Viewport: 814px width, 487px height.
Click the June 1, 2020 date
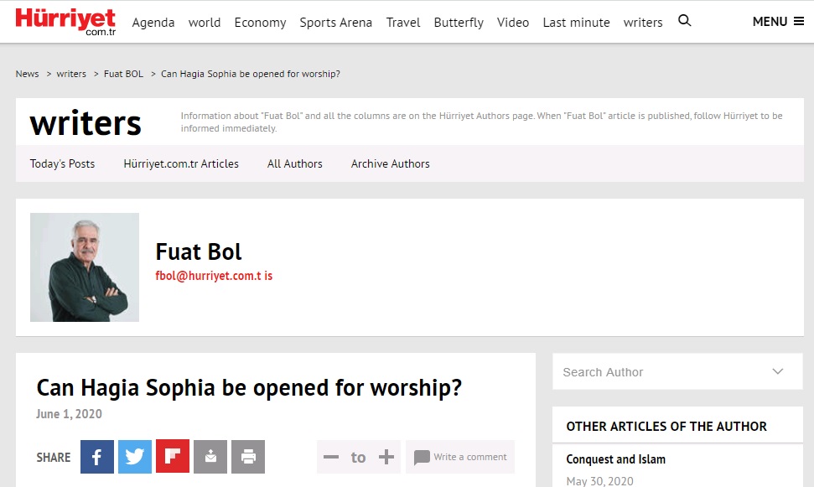tap(69, 414)
